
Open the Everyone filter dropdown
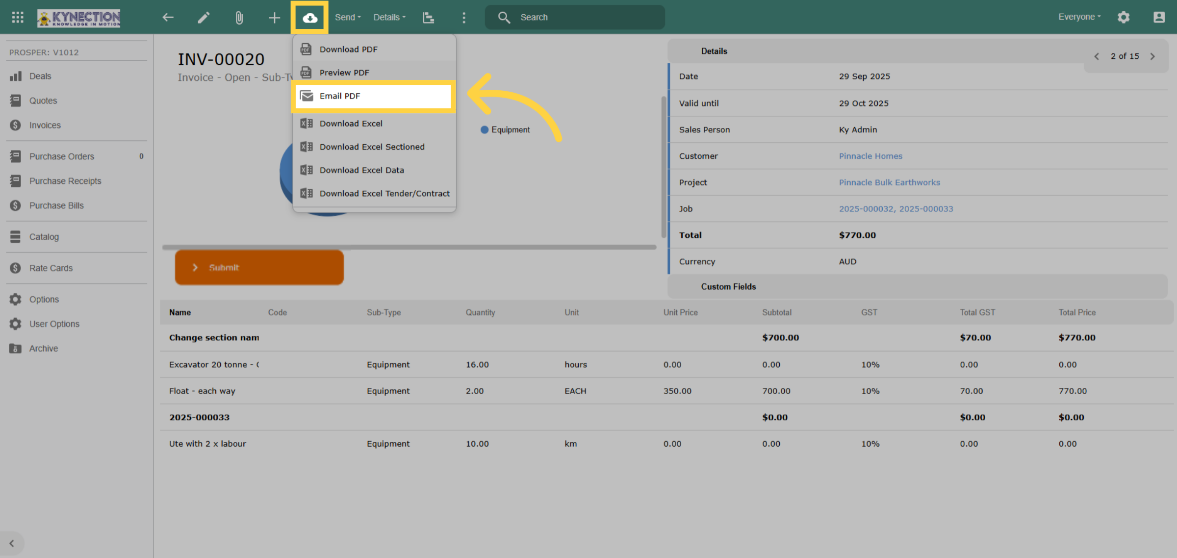1079,17
